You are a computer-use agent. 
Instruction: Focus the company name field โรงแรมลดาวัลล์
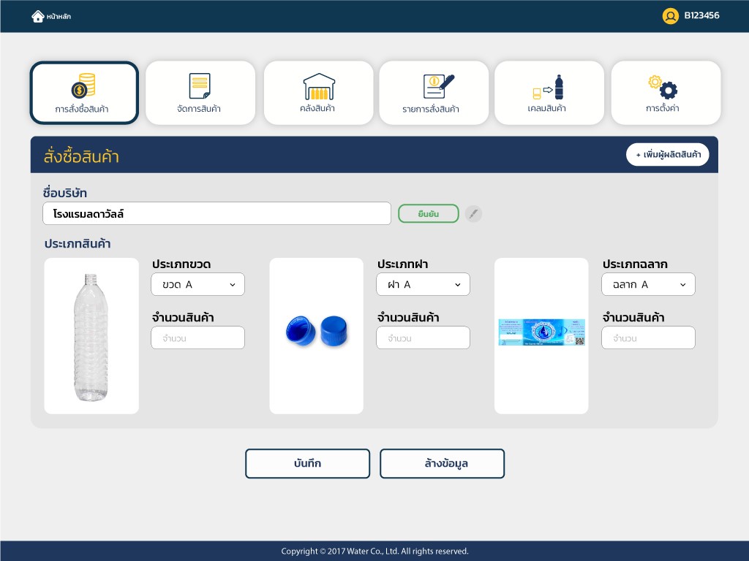coord(217,213)
